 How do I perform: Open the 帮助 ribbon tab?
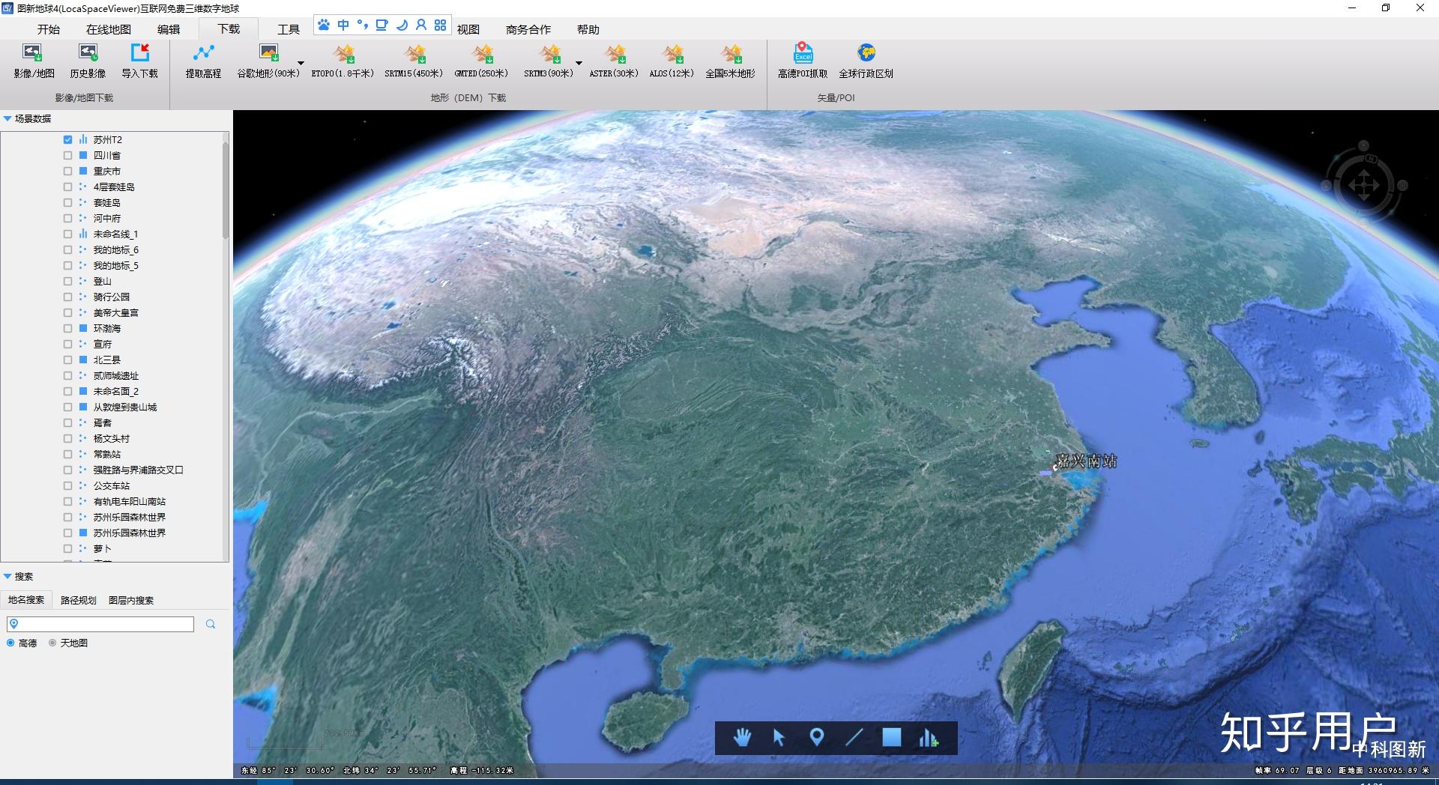[x=588, y=29]
